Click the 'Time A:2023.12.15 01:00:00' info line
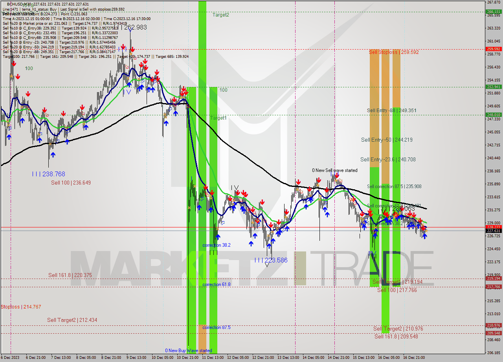The width and height of the screenshot is (503, 362). click(26, 18)
